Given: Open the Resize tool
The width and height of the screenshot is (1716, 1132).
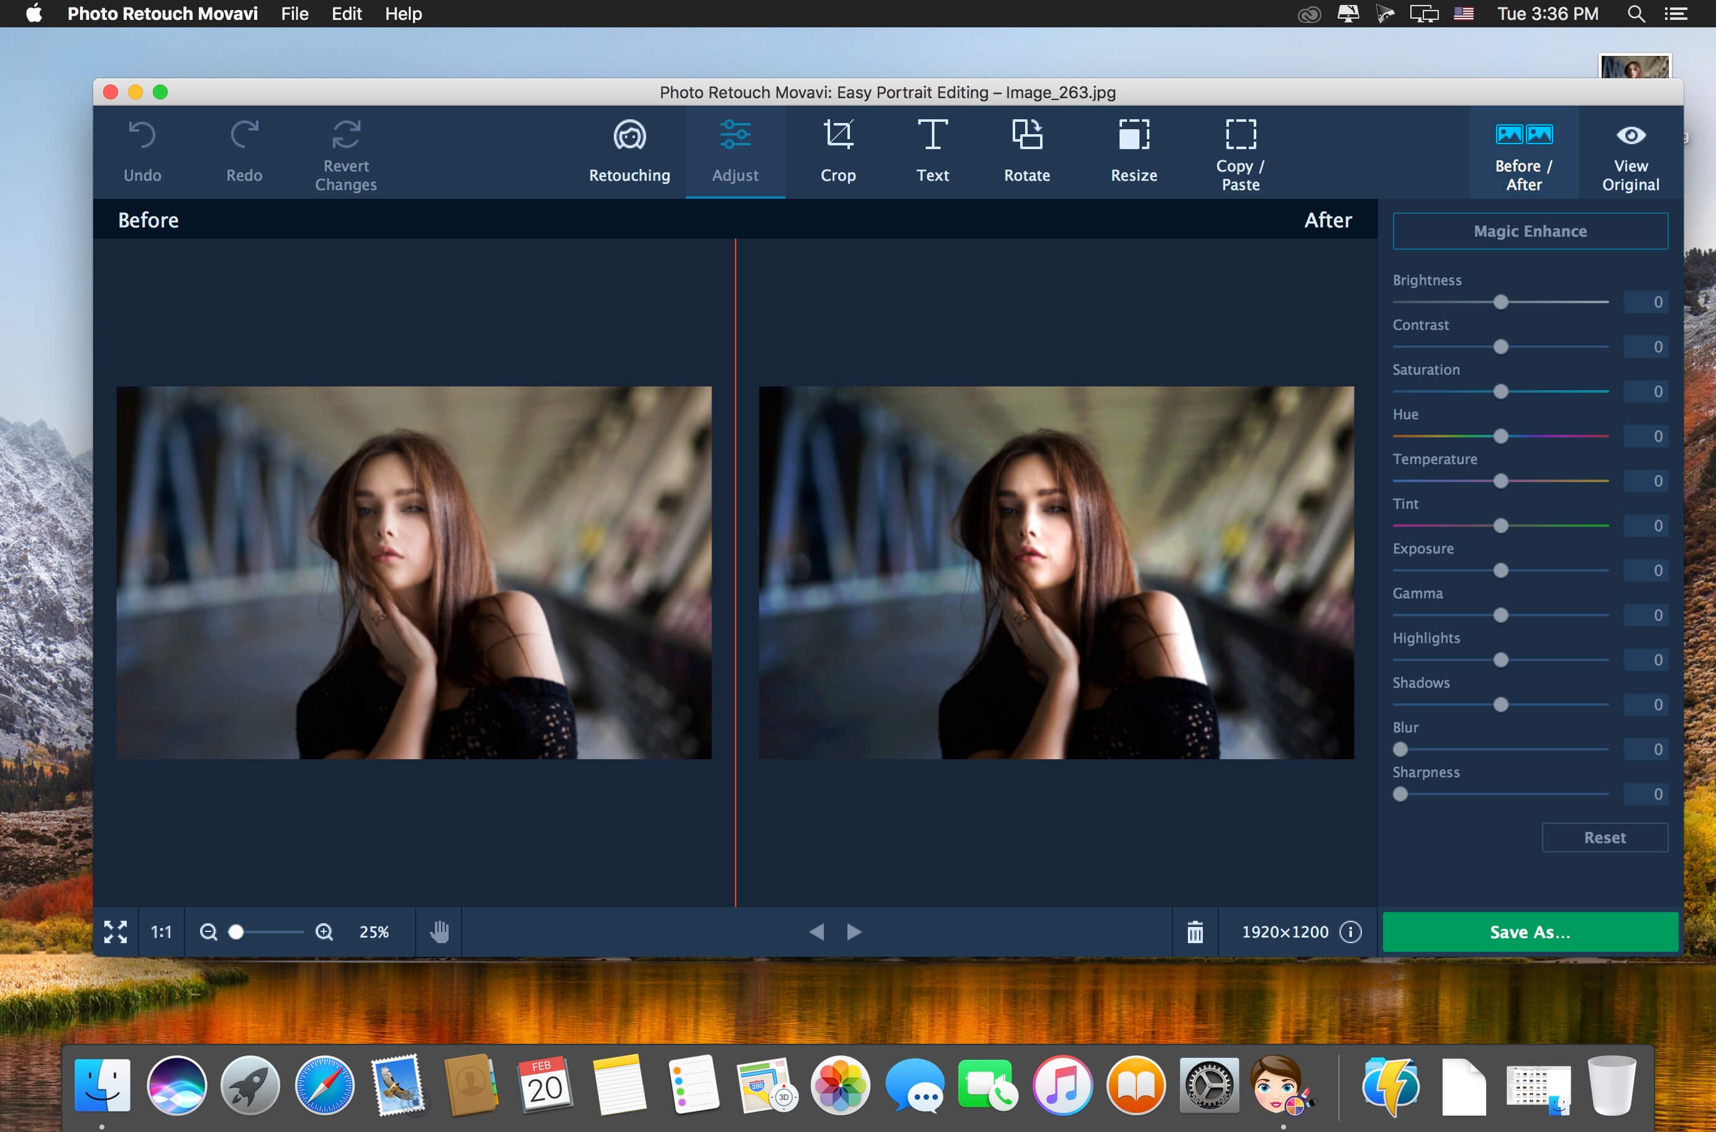Looking at the screenshot, I should pyautogui.click(x=1133, y=152).
